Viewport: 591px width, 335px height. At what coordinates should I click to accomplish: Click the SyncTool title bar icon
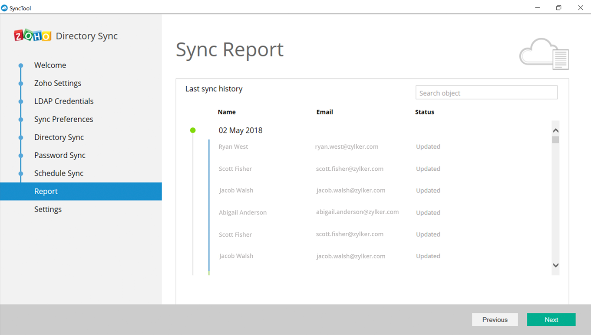click(4, 8)
